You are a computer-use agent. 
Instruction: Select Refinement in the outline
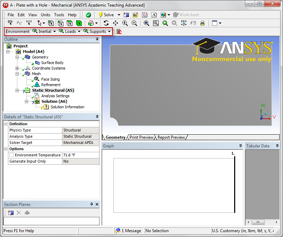[x=51, y=85]
